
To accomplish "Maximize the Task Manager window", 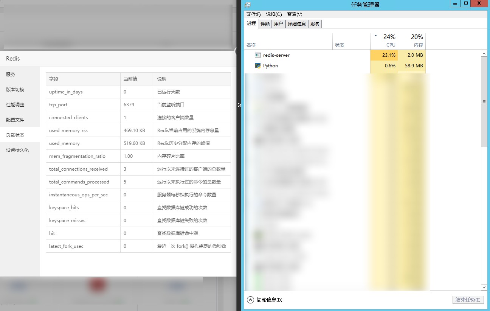I will point(466,3).
